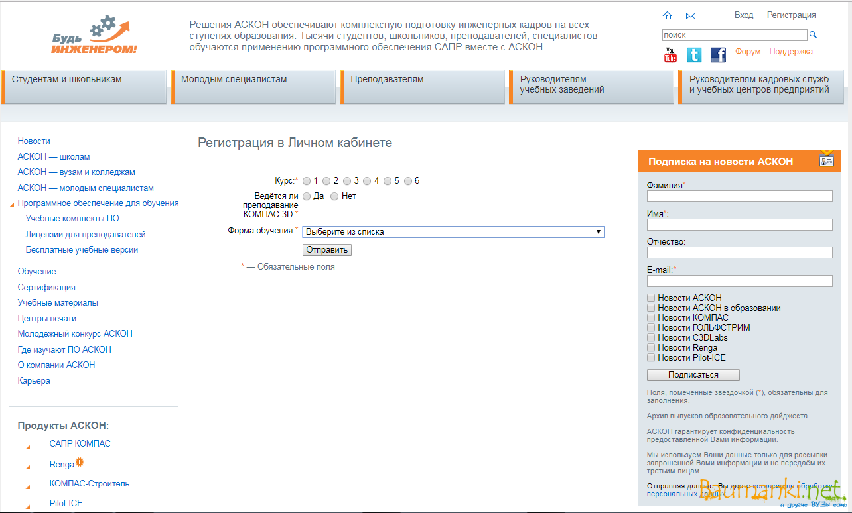This screenshot has width=852, height=513.
Task: Open Центры печати sidebar link
Action: 47,319
